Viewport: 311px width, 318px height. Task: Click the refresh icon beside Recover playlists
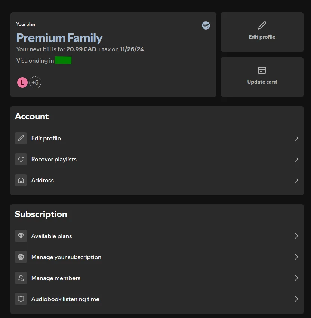pos(21,159)
